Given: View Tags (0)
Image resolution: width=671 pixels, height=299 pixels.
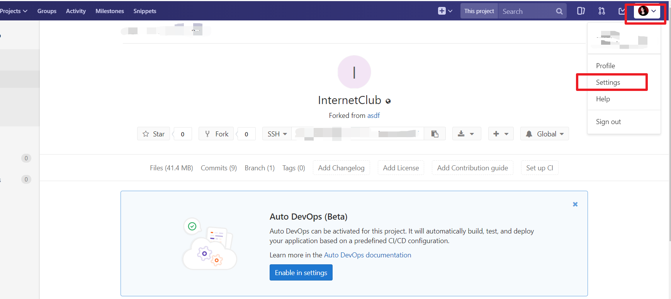Looking at the screenshot, I should pyautogui.click(x=294, y=168).
